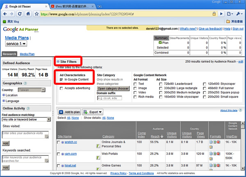
Task: Switch to the iPeen browser tab
Action: (73, 7)
